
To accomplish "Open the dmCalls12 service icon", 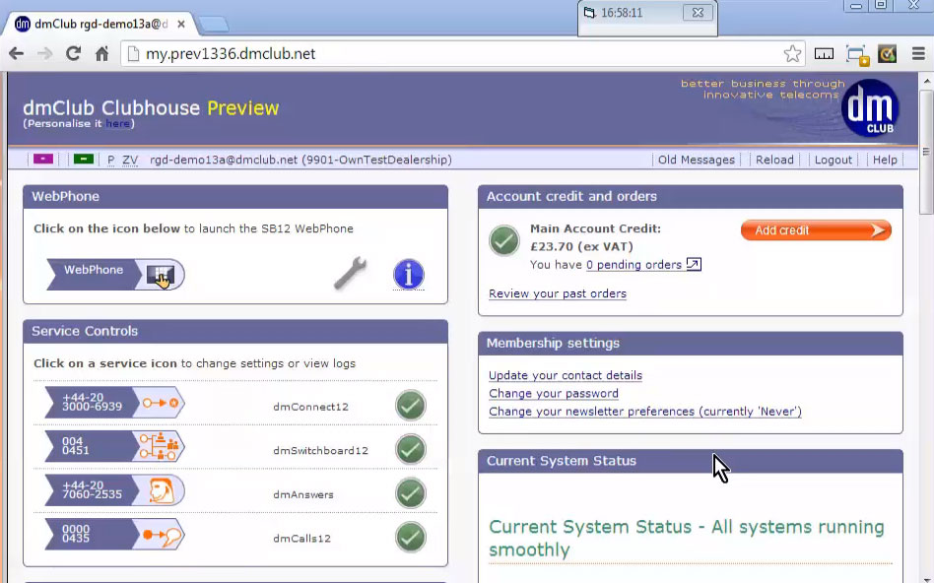I will pyautogui.click(x=160, y=535).
